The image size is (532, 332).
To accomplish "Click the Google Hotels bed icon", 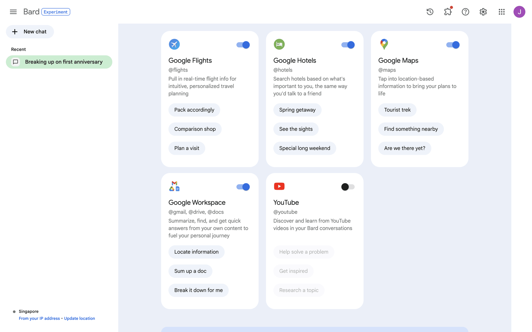I will point(279,44).
